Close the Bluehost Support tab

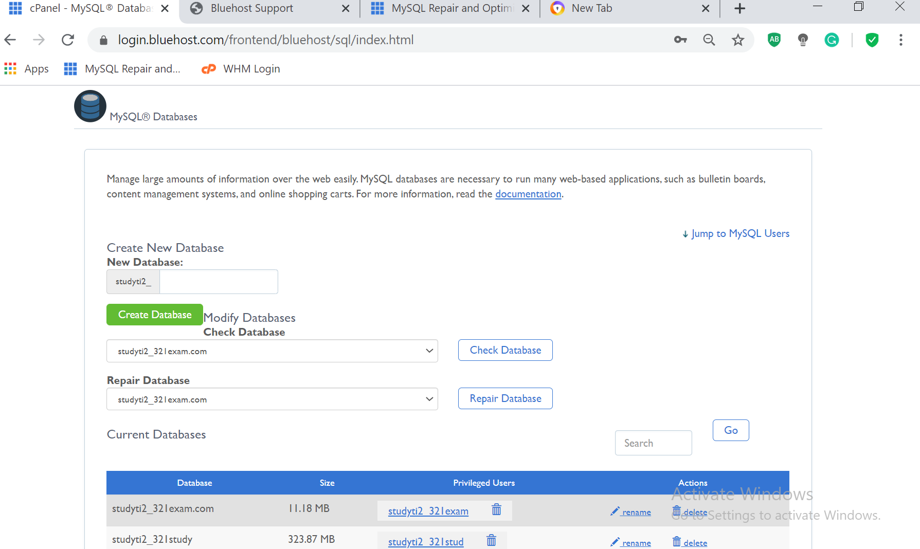pos(346,8)
